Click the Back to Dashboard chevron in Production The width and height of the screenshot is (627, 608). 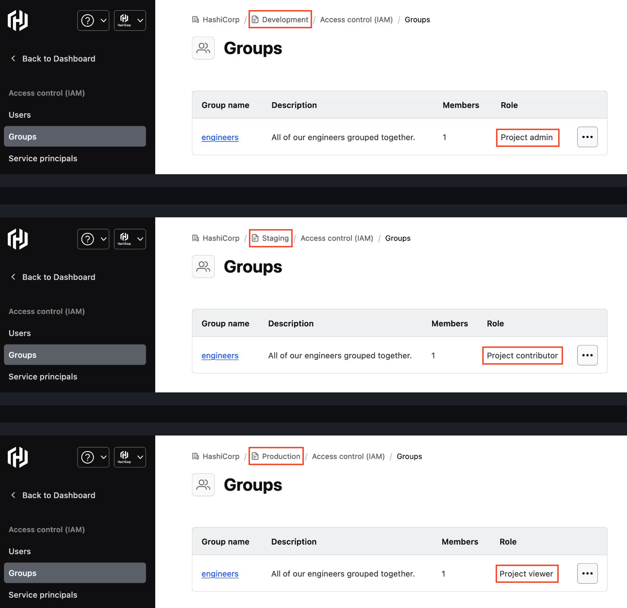(13, 495)
